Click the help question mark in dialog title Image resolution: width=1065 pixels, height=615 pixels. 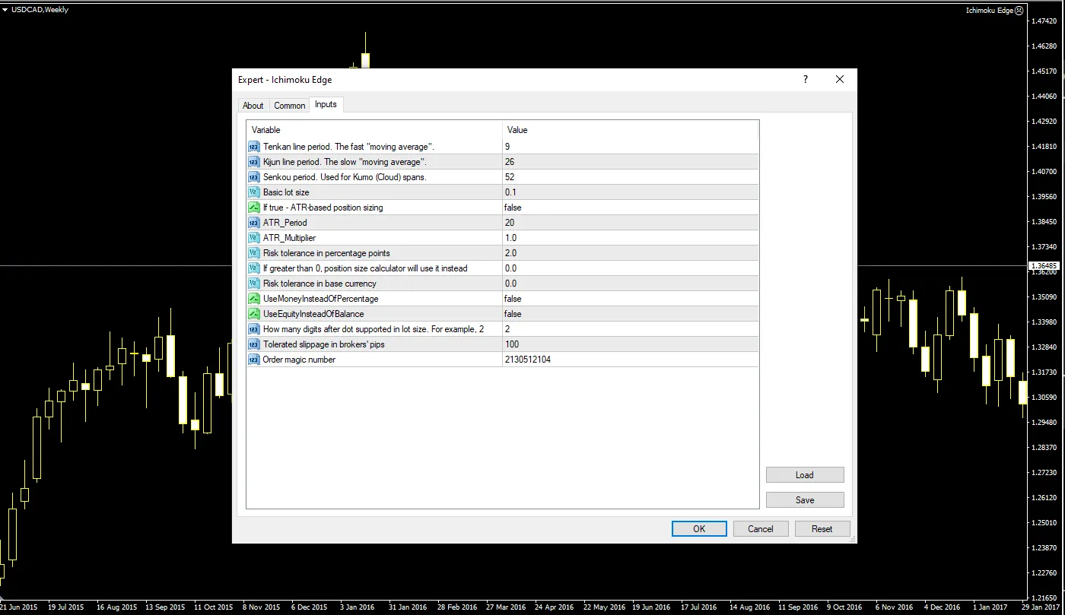[x=806, y=79]
